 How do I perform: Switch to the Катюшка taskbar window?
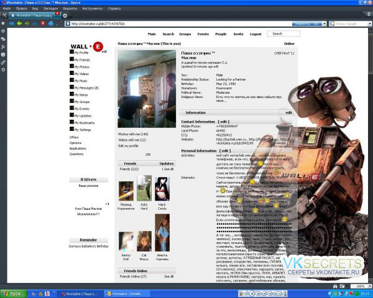tap(127, 294)
